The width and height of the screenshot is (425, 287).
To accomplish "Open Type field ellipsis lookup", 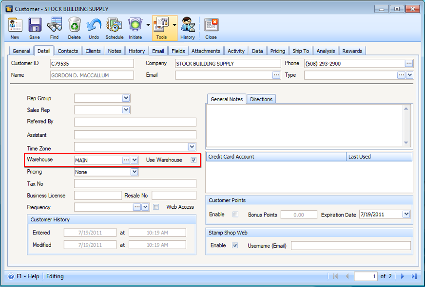I will pyautogui.click(x=401, y=75).
